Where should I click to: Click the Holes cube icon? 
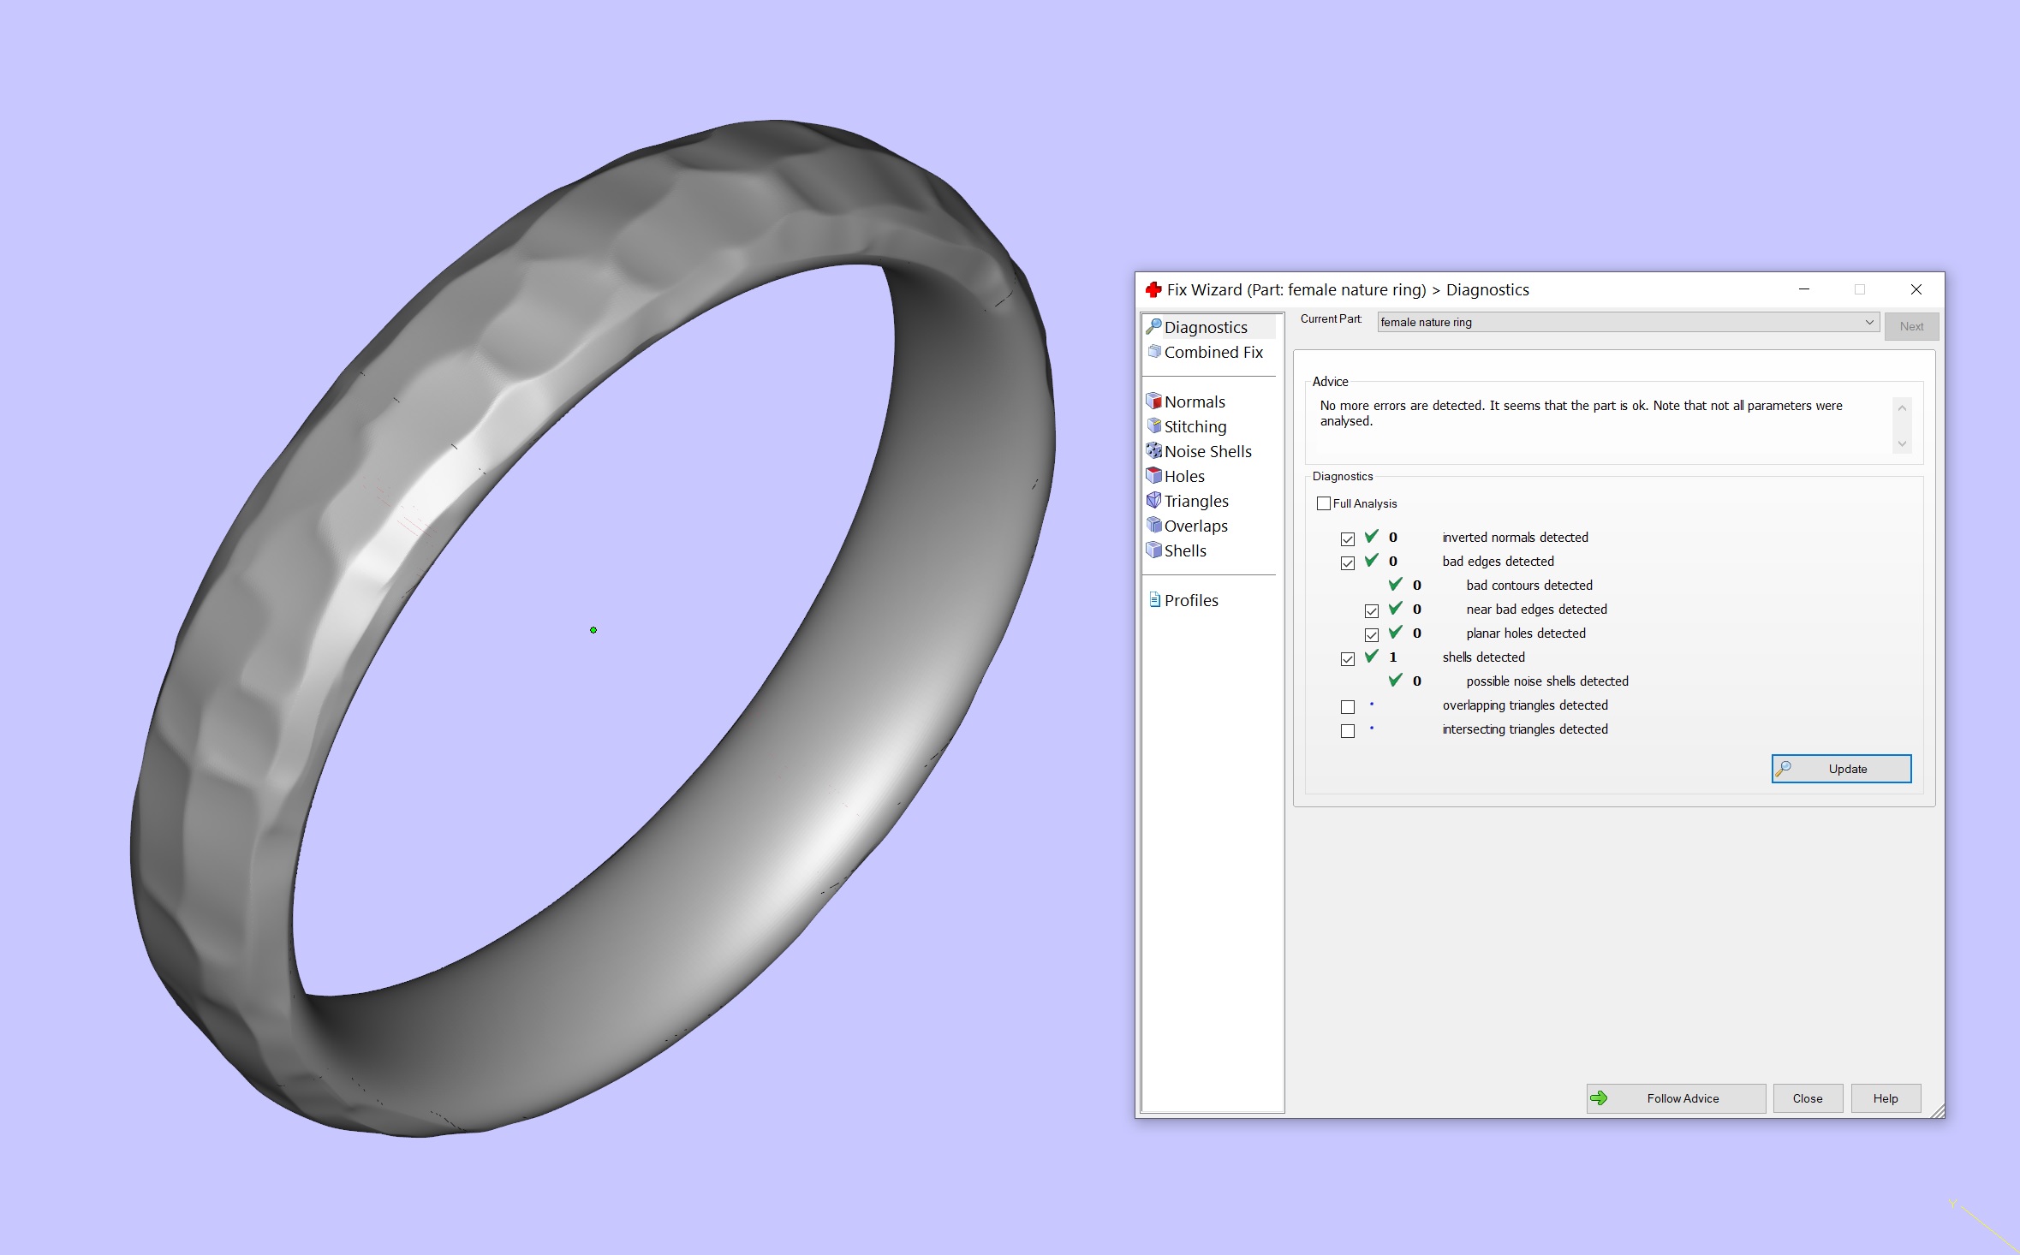pyautogui.click(x=1154, y=476)
